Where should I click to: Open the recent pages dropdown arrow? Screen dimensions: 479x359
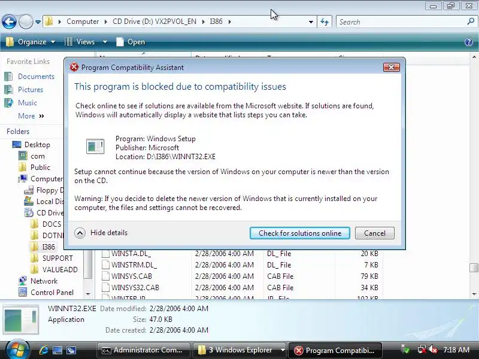coord(38,22)
